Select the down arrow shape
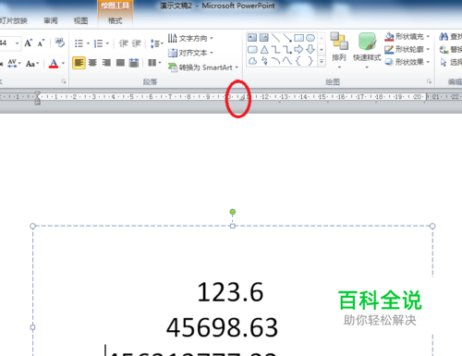This screenshot has width=462, height=356. point(310,49)
